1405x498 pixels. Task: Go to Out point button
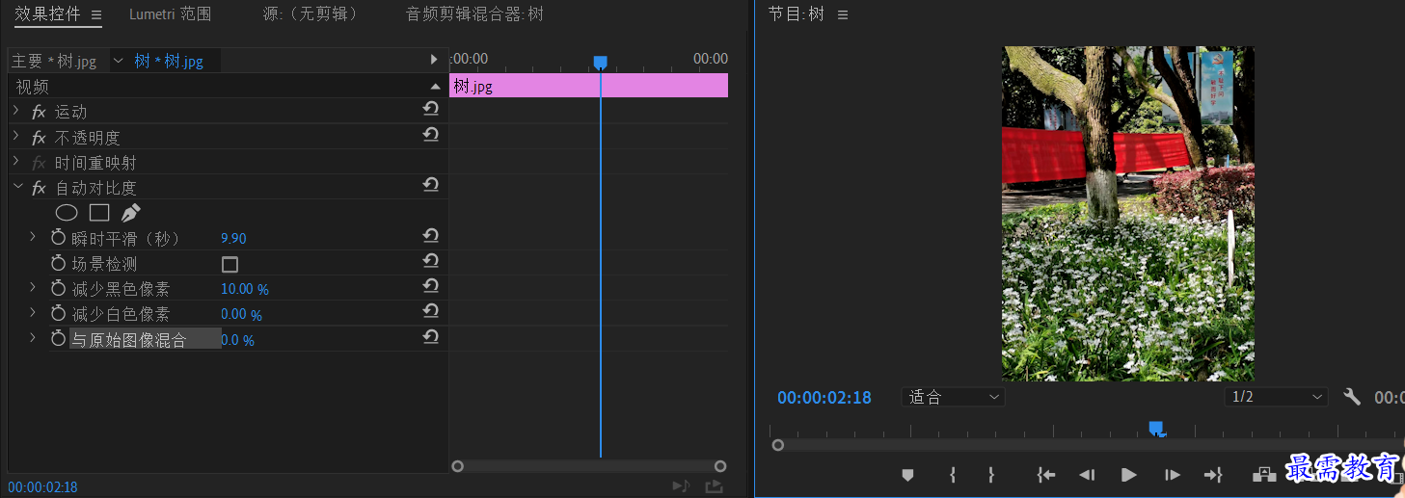click(x=1213, y=475)
